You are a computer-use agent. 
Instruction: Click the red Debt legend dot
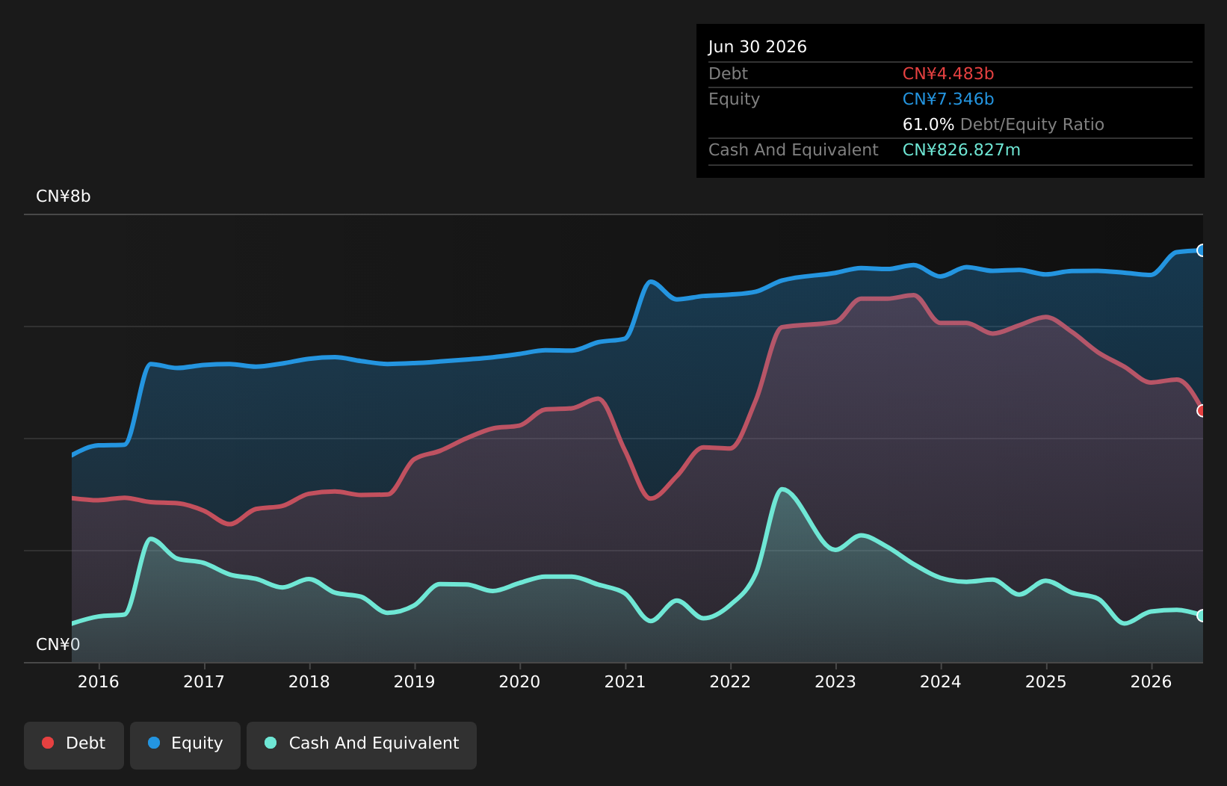point(48,743)
